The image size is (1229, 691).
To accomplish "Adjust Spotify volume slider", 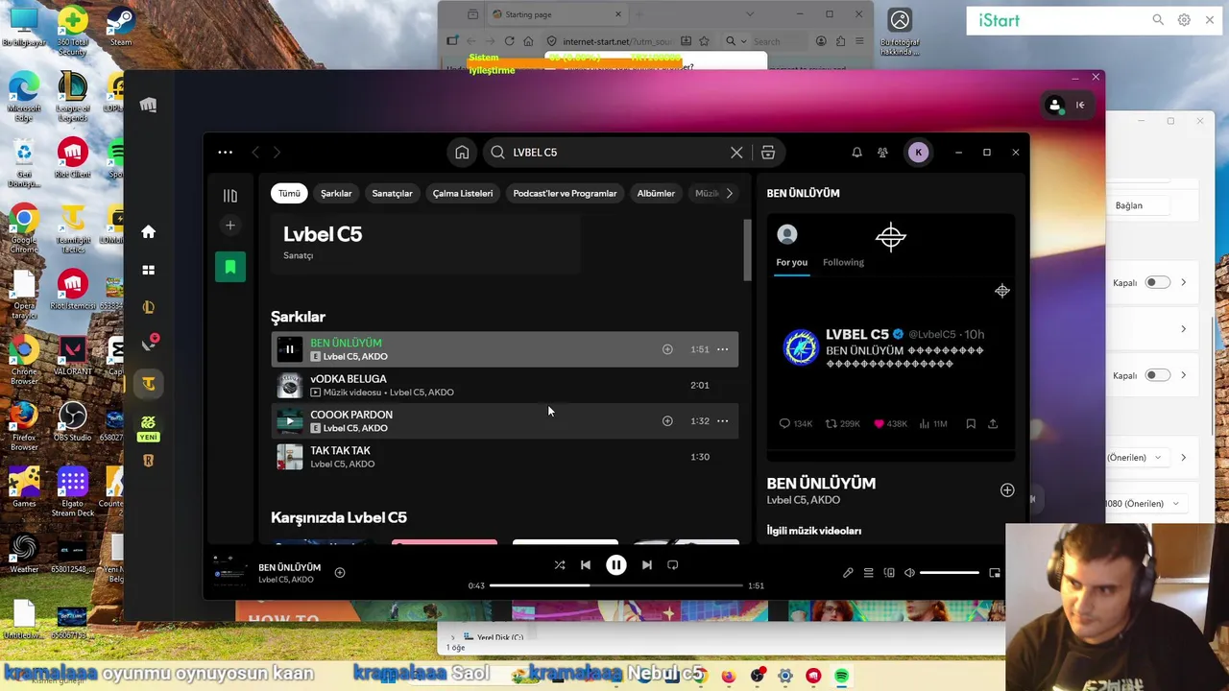I will point(950,573).
